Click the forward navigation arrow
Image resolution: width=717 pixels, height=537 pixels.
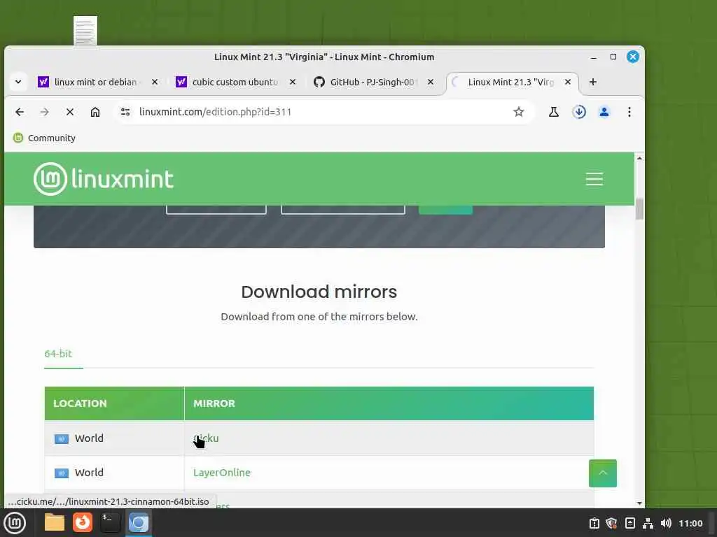pos(44,112)
